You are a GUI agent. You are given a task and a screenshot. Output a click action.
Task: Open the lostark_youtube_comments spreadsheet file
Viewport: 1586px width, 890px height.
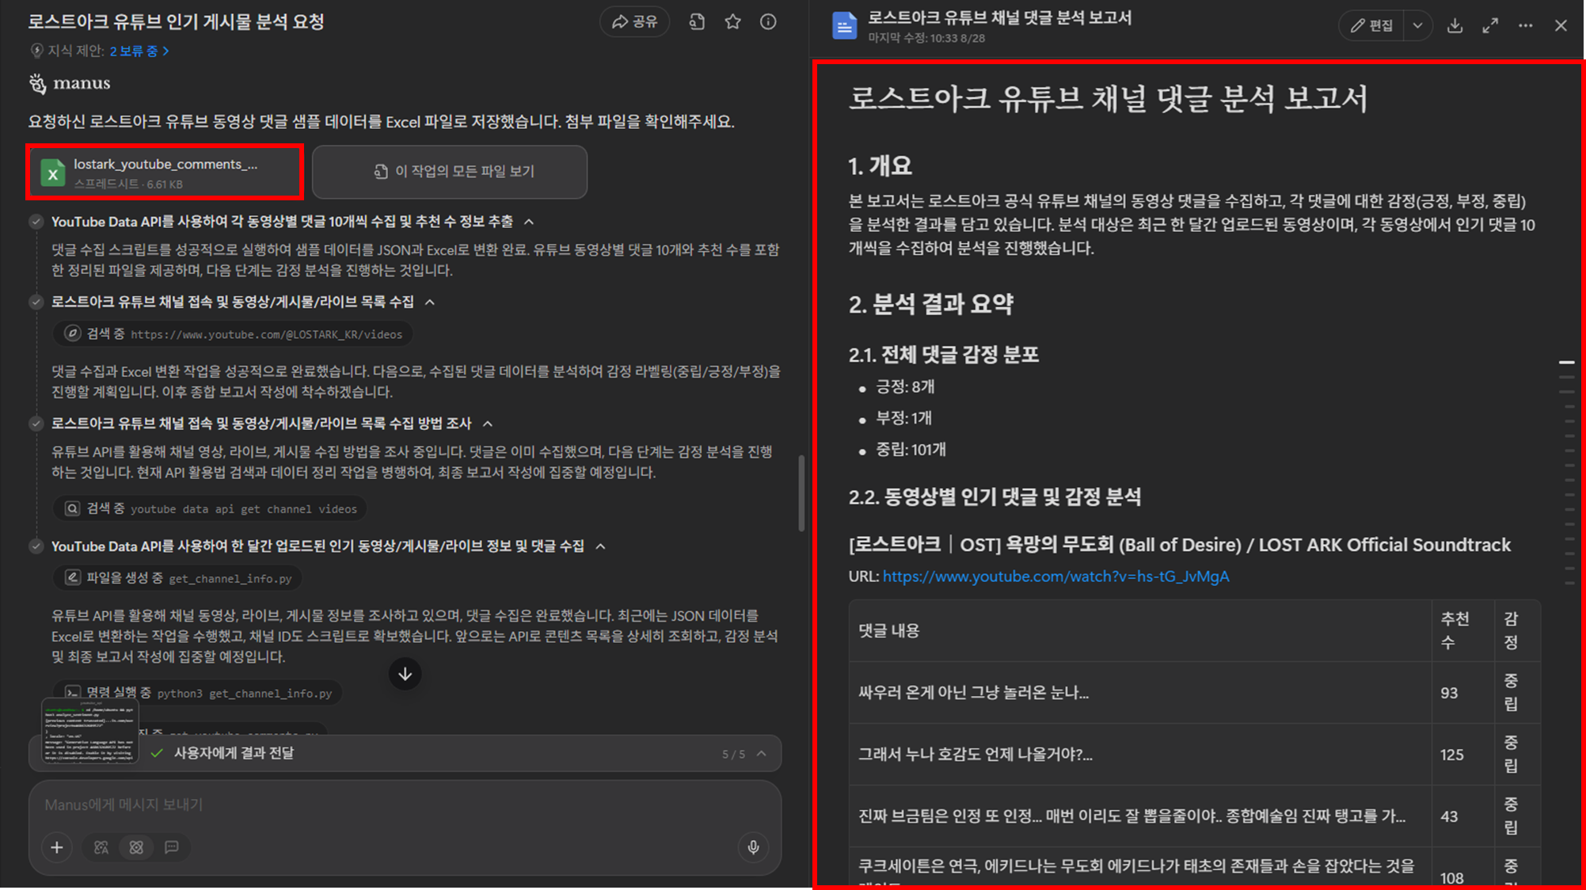165,172
